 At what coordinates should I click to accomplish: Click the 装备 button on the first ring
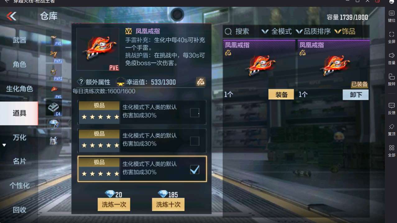[281, 95]
